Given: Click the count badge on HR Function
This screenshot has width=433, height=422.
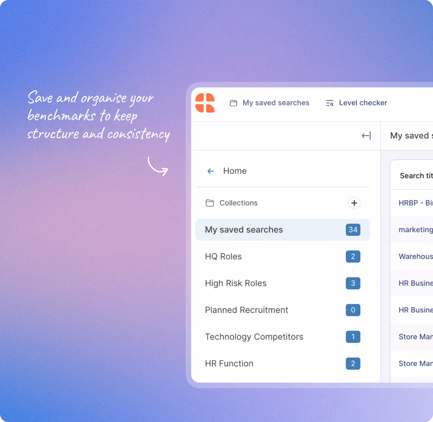Looking at the screenshot, I should (353, 363).
